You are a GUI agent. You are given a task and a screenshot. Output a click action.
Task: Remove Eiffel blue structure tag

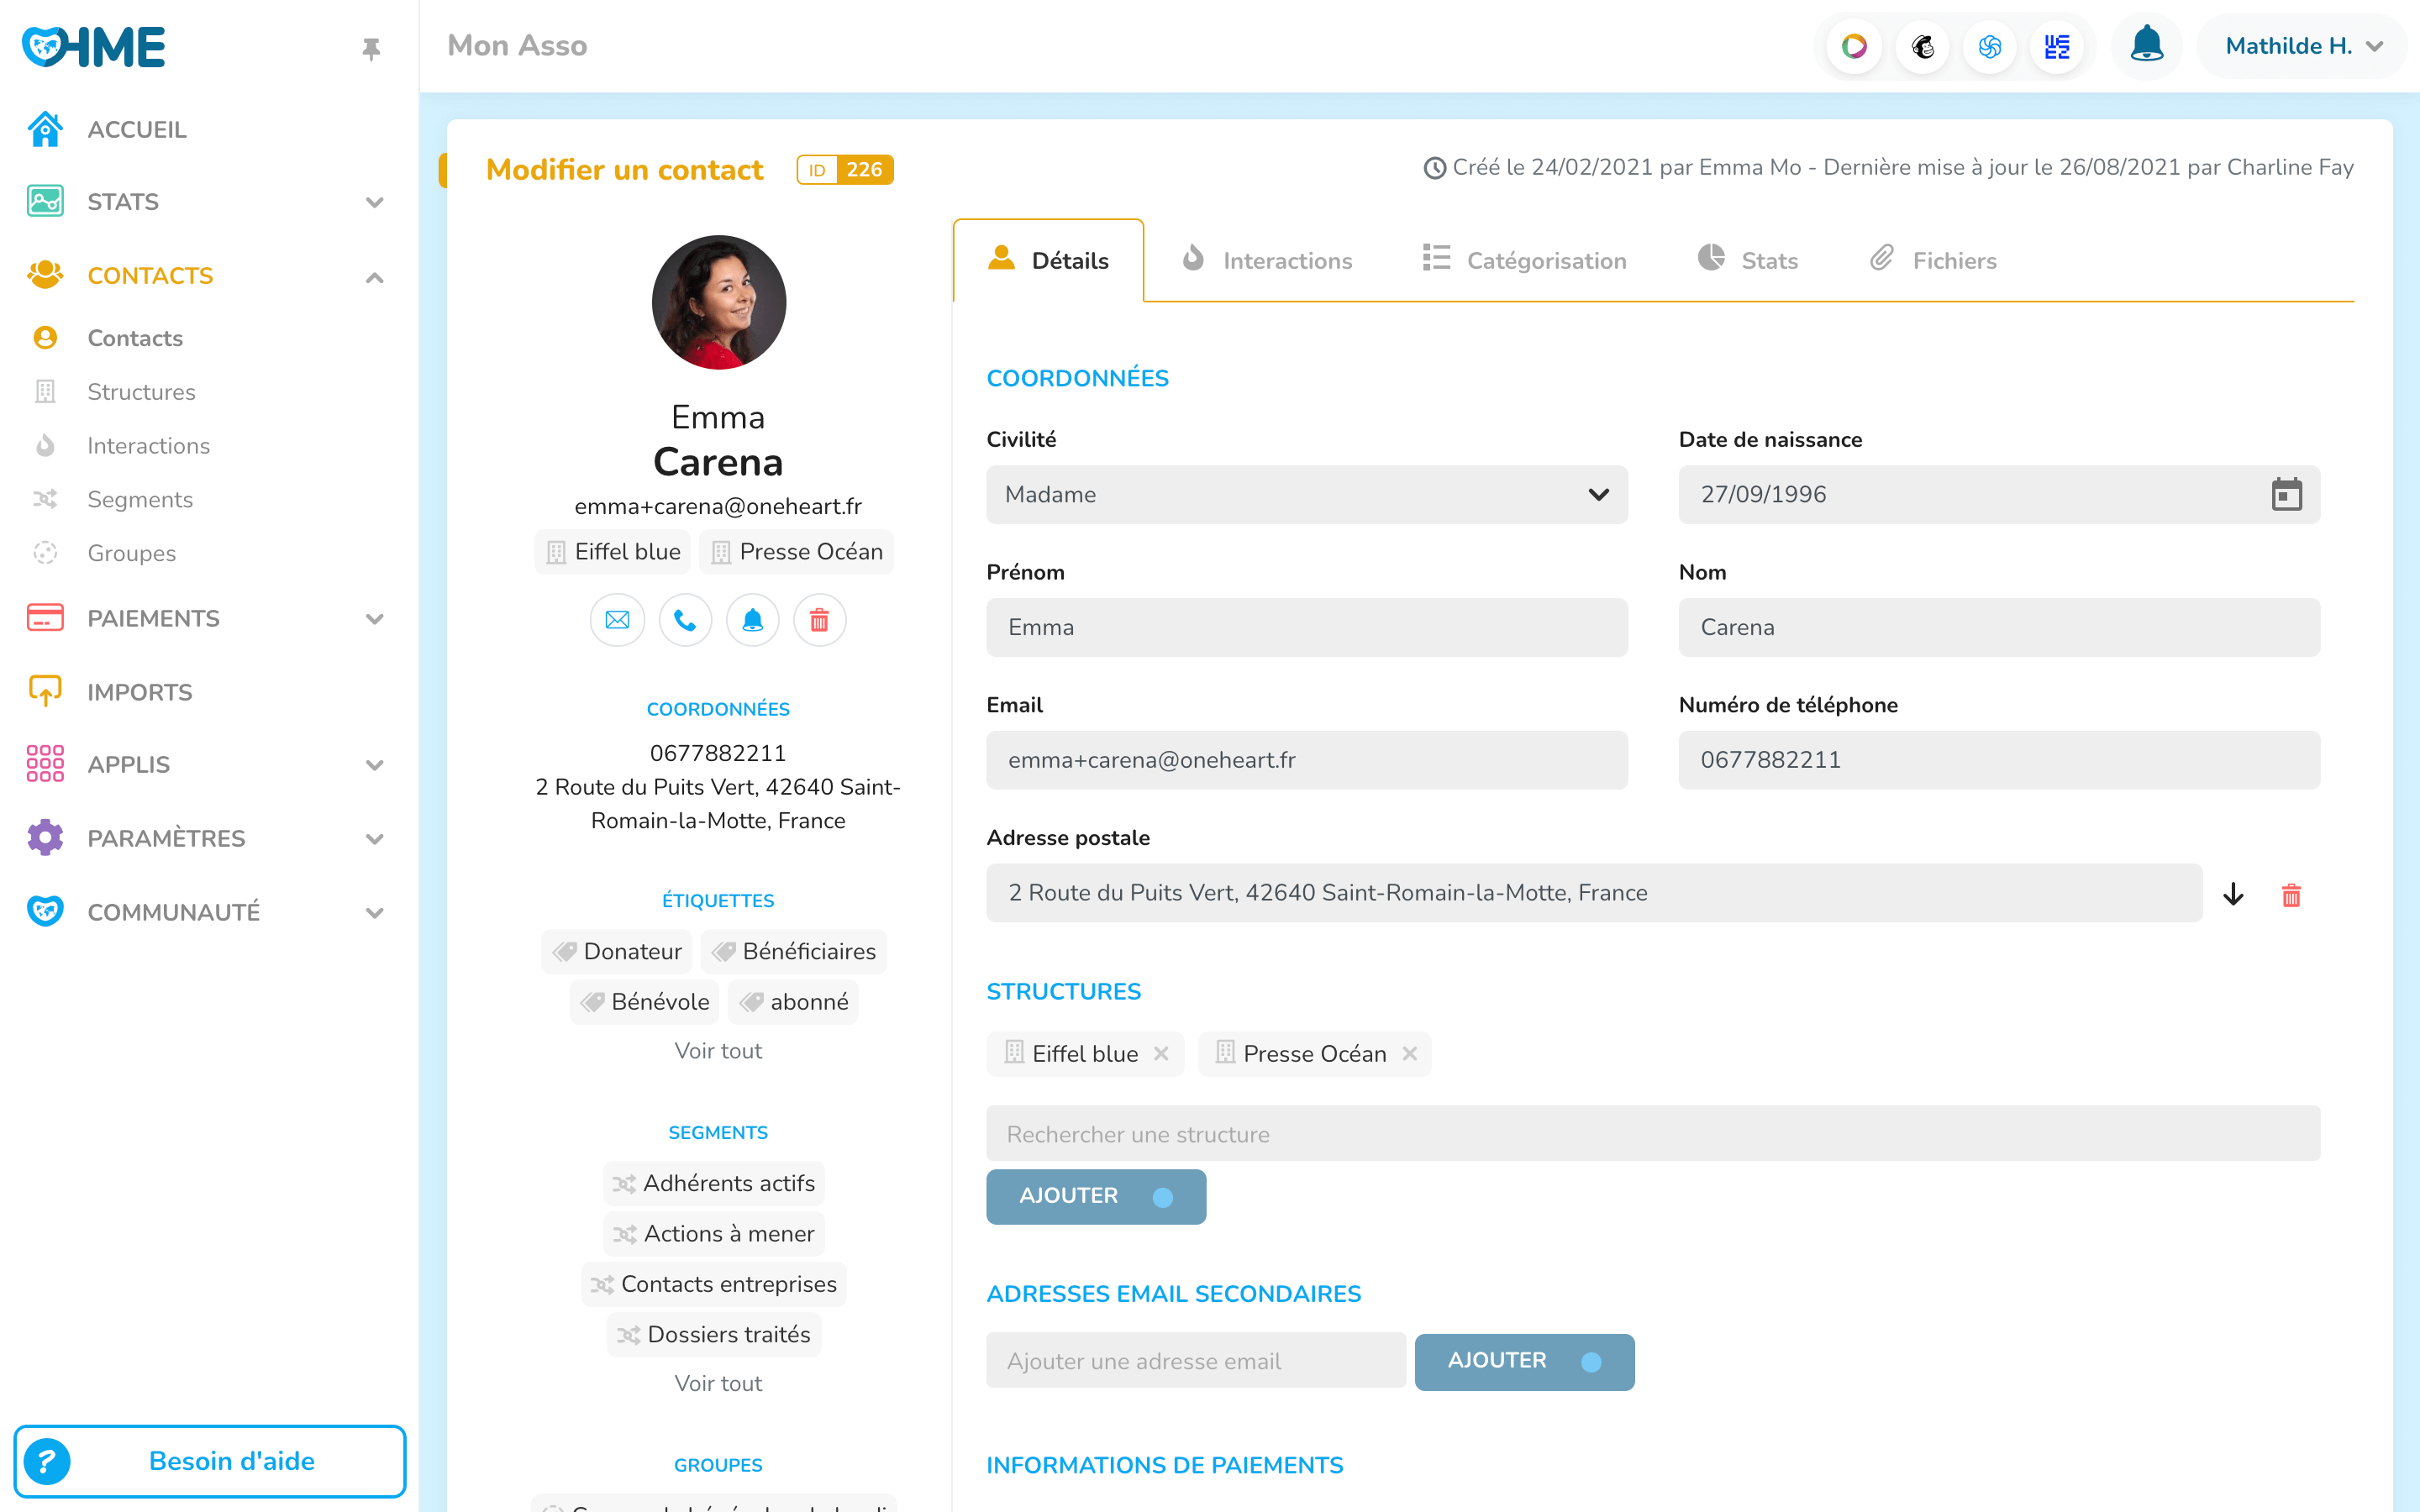point(1161,1053)
